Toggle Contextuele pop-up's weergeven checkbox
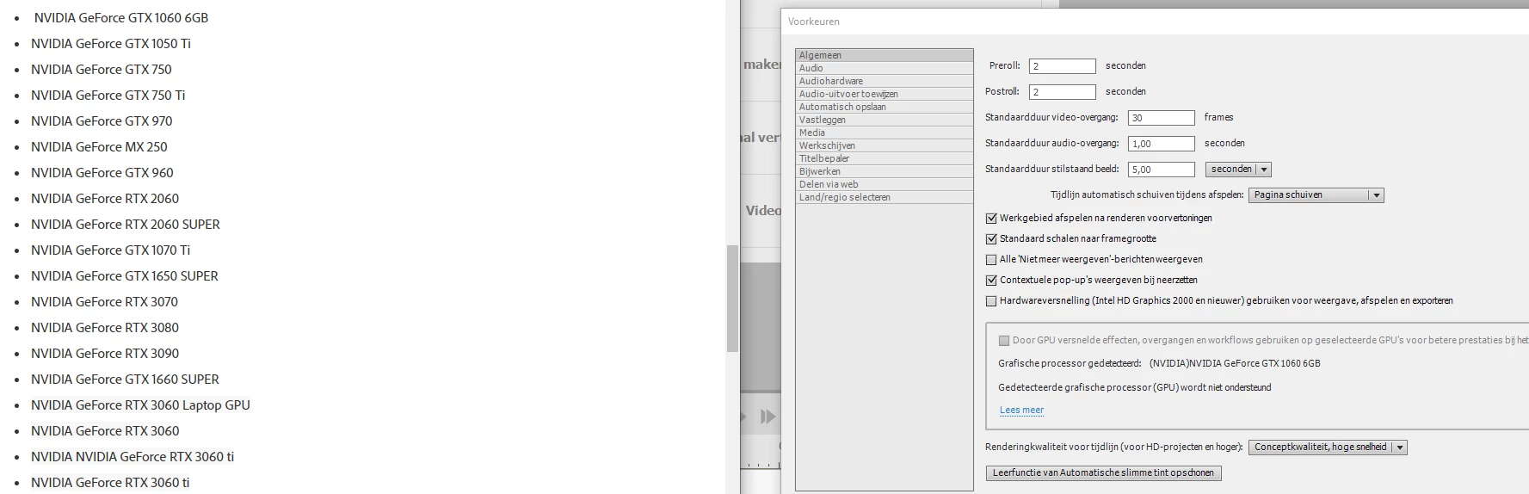 (991, 281)
